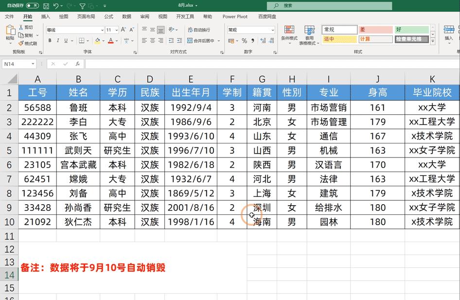Open the Fill Color dropdown arrow
The height and width of the screenshot is (300, 460).
pos(102,40)
